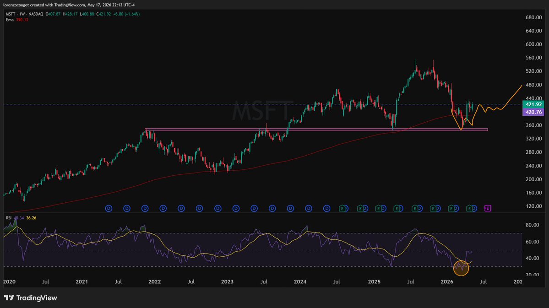Click the green 421.92 current price tag
The image size is (549, 308).
click(533, 104)
